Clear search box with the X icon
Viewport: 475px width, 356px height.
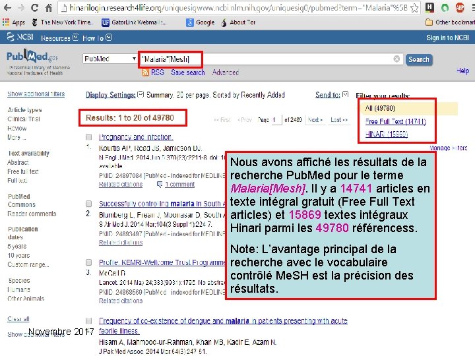pyautogui.click(x=396, y=59)
